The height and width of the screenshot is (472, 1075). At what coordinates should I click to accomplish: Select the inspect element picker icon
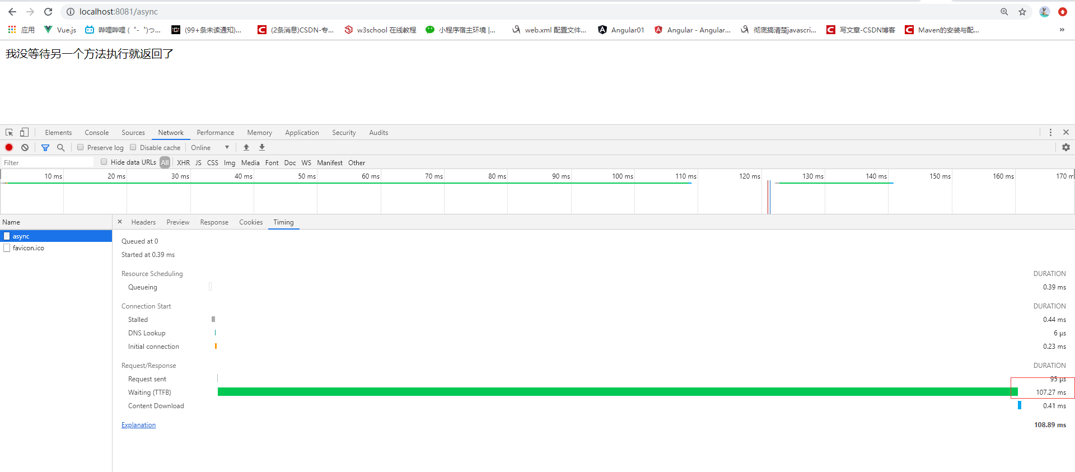10,133
